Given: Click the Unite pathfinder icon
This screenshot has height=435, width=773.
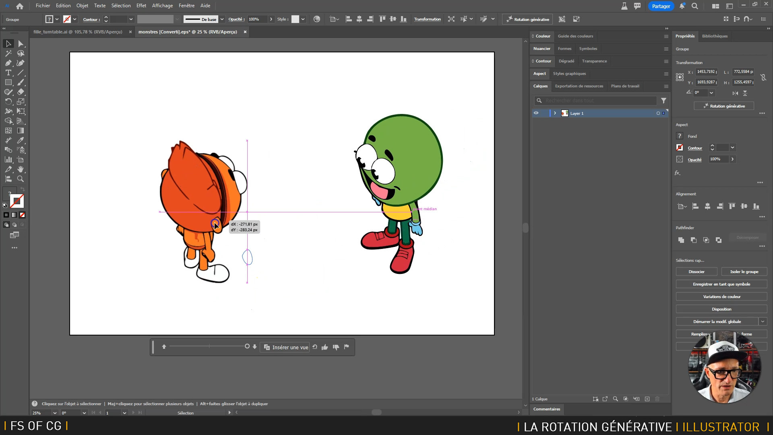Looking at the screenshot, I should coord(681,240).
